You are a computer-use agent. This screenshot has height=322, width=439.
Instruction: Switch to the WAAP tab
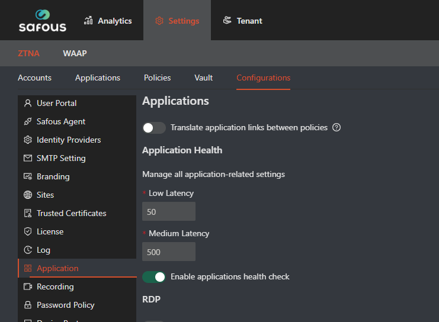(x=75, y=53)
